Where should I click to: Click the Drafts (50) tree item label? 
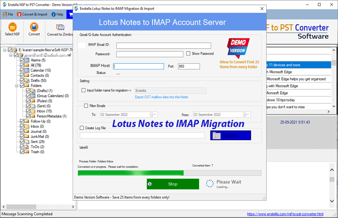[x=38, y=80]
